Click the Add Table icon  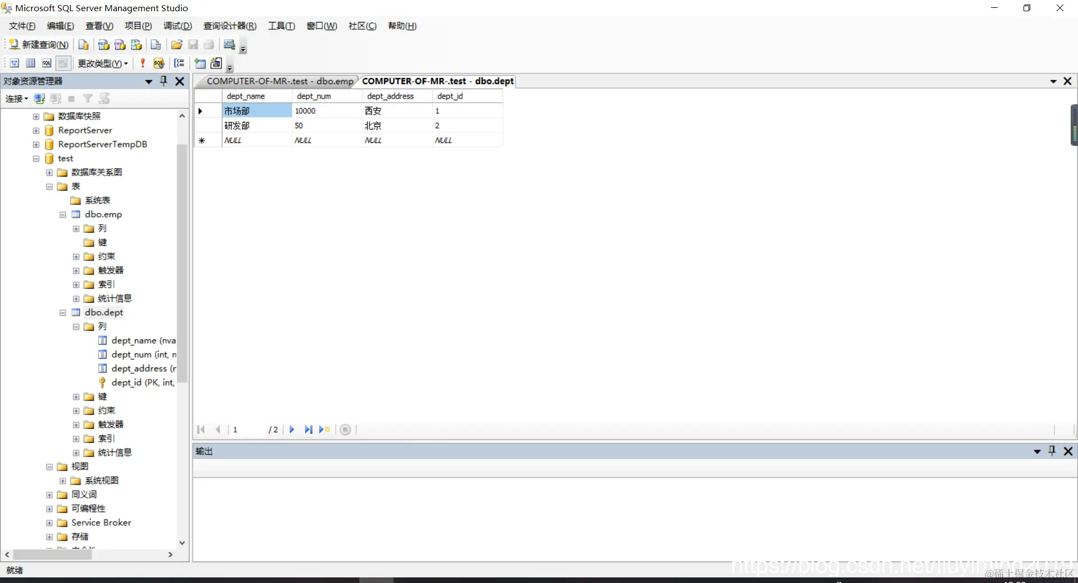coord(200,63)
